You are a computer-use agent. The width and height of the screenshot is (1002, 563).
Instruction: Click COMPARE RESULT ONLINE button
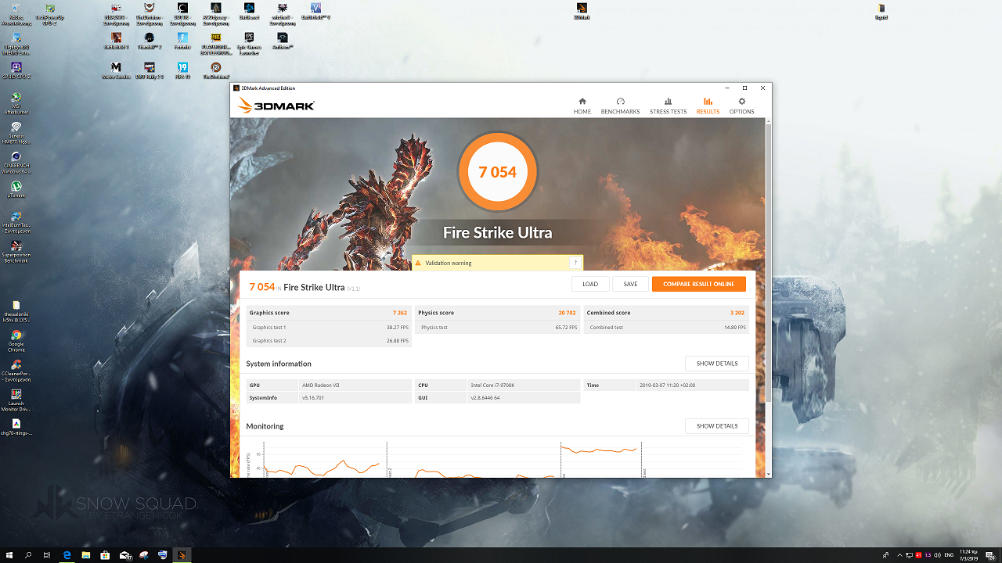click(x=698, y=284)
